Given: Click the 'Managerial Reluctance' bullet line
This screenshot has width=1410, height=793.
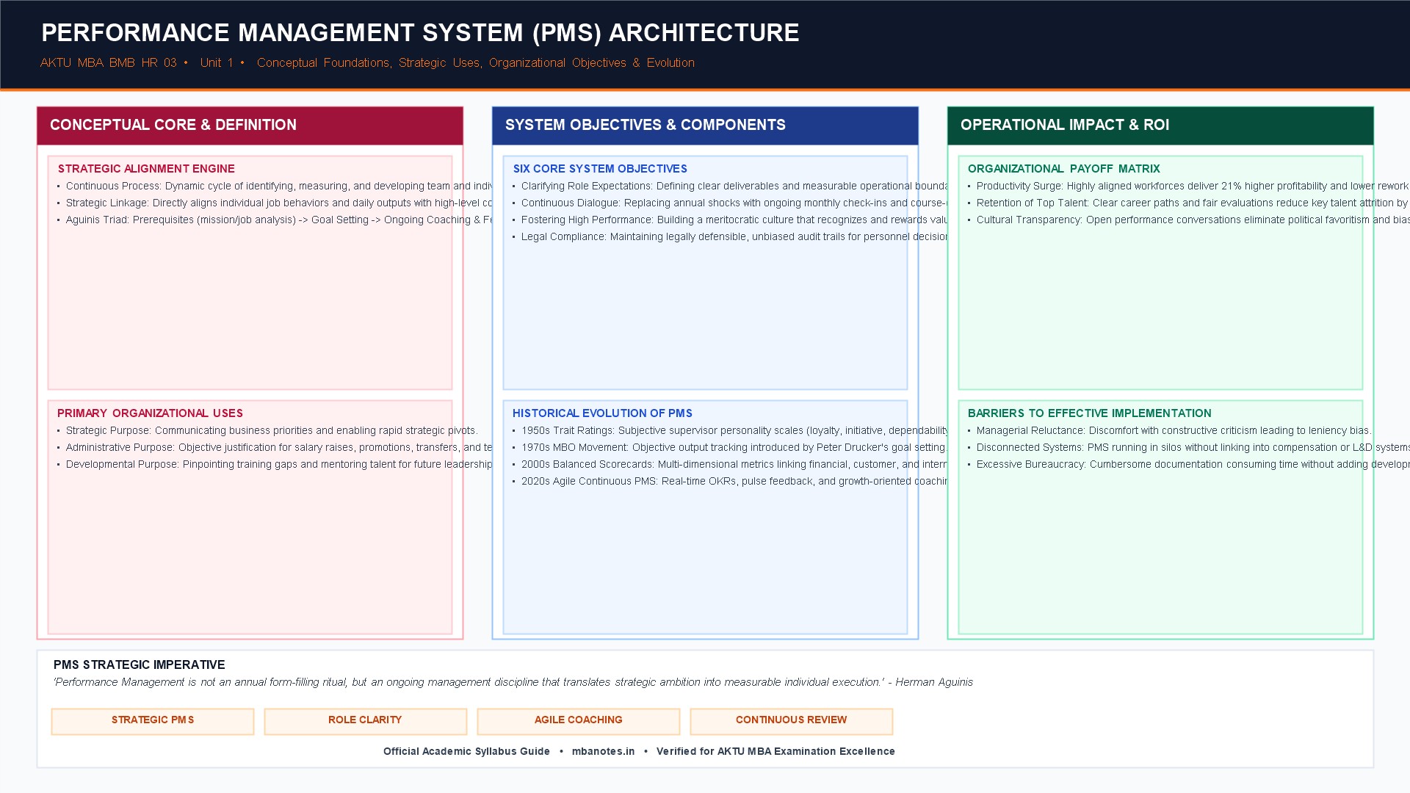Looking at the screenshot, I should click(1169, 431).
